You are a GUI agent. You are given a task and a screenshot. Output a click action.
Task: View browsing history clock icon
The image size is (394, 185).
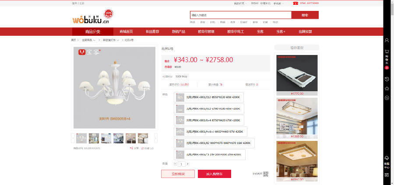tap(387, 79)
